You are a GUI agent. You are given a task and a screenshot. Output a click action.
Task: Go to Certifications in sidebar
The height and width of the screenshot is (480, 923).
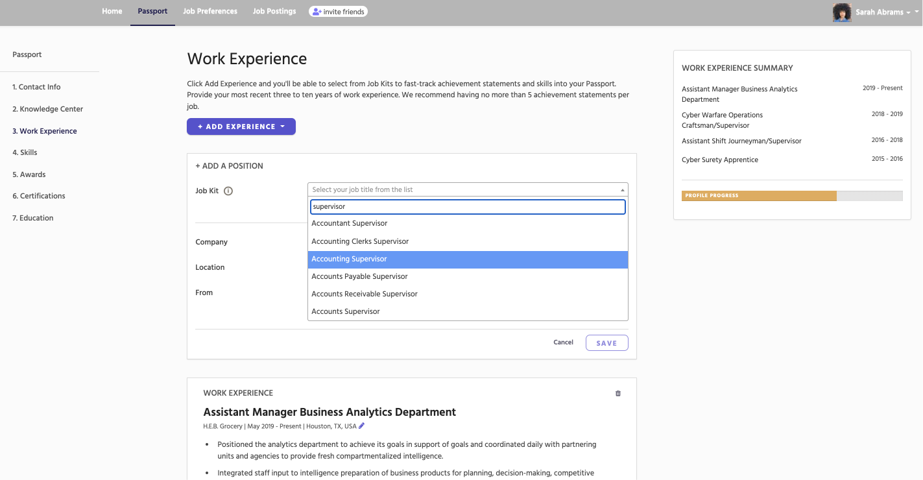click(x=39, y=196)
